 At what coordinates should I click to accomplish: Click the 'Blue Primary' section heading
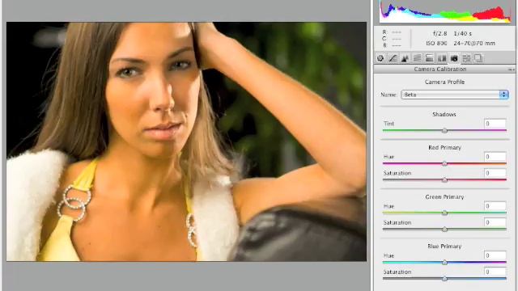coord(444,247)
